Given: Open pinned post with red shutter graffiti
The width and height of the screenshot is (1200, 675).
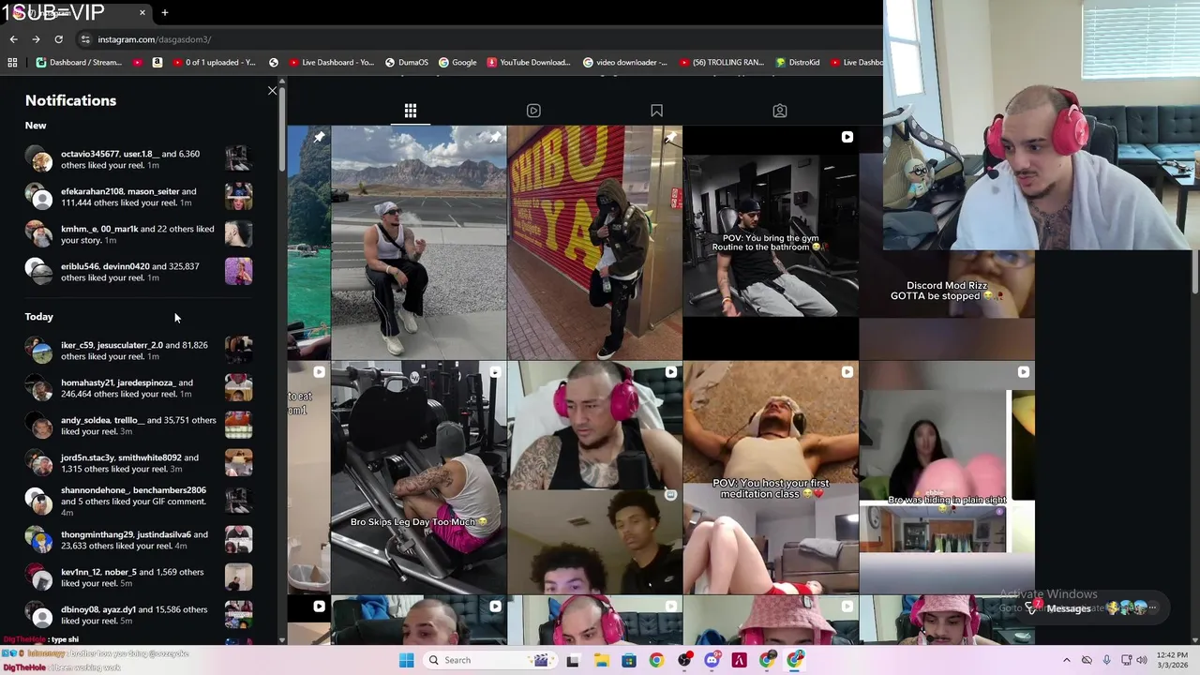Looking at the screenshot, I should [x=594, y=243].
